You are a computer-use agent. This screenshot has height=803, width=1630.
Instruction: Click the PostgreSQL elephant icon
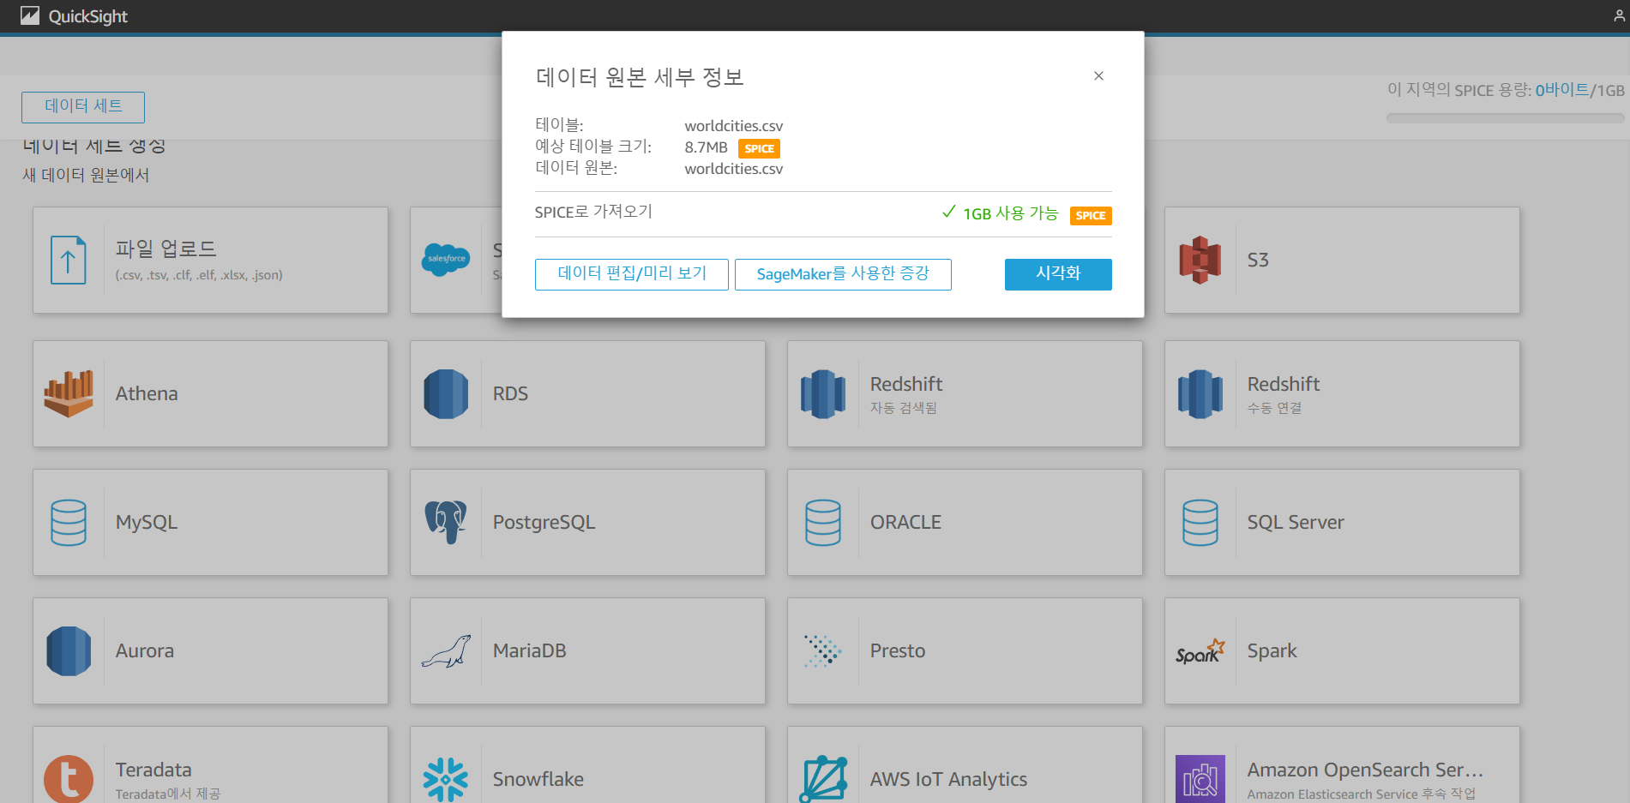pos(446,522)
